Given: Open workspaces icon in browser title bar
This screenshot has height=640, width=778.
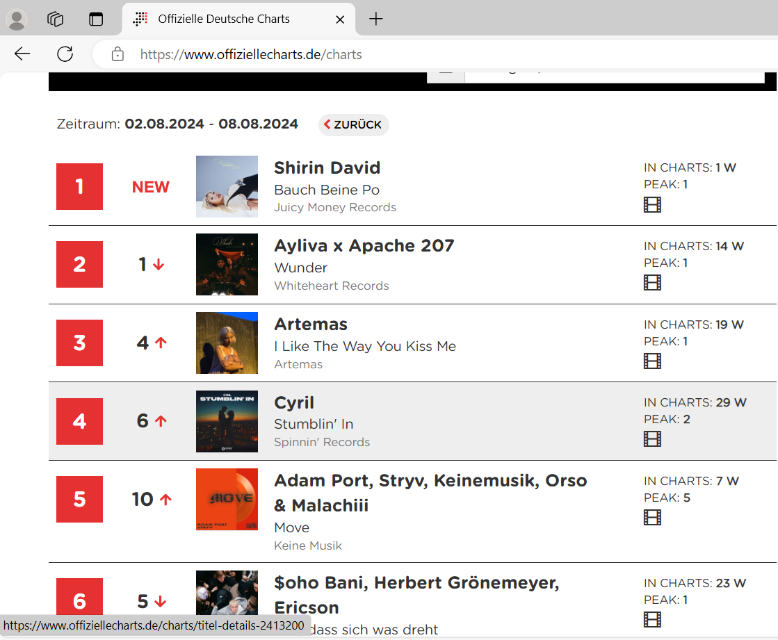Looking at the screenshot, I should point(56,19).
